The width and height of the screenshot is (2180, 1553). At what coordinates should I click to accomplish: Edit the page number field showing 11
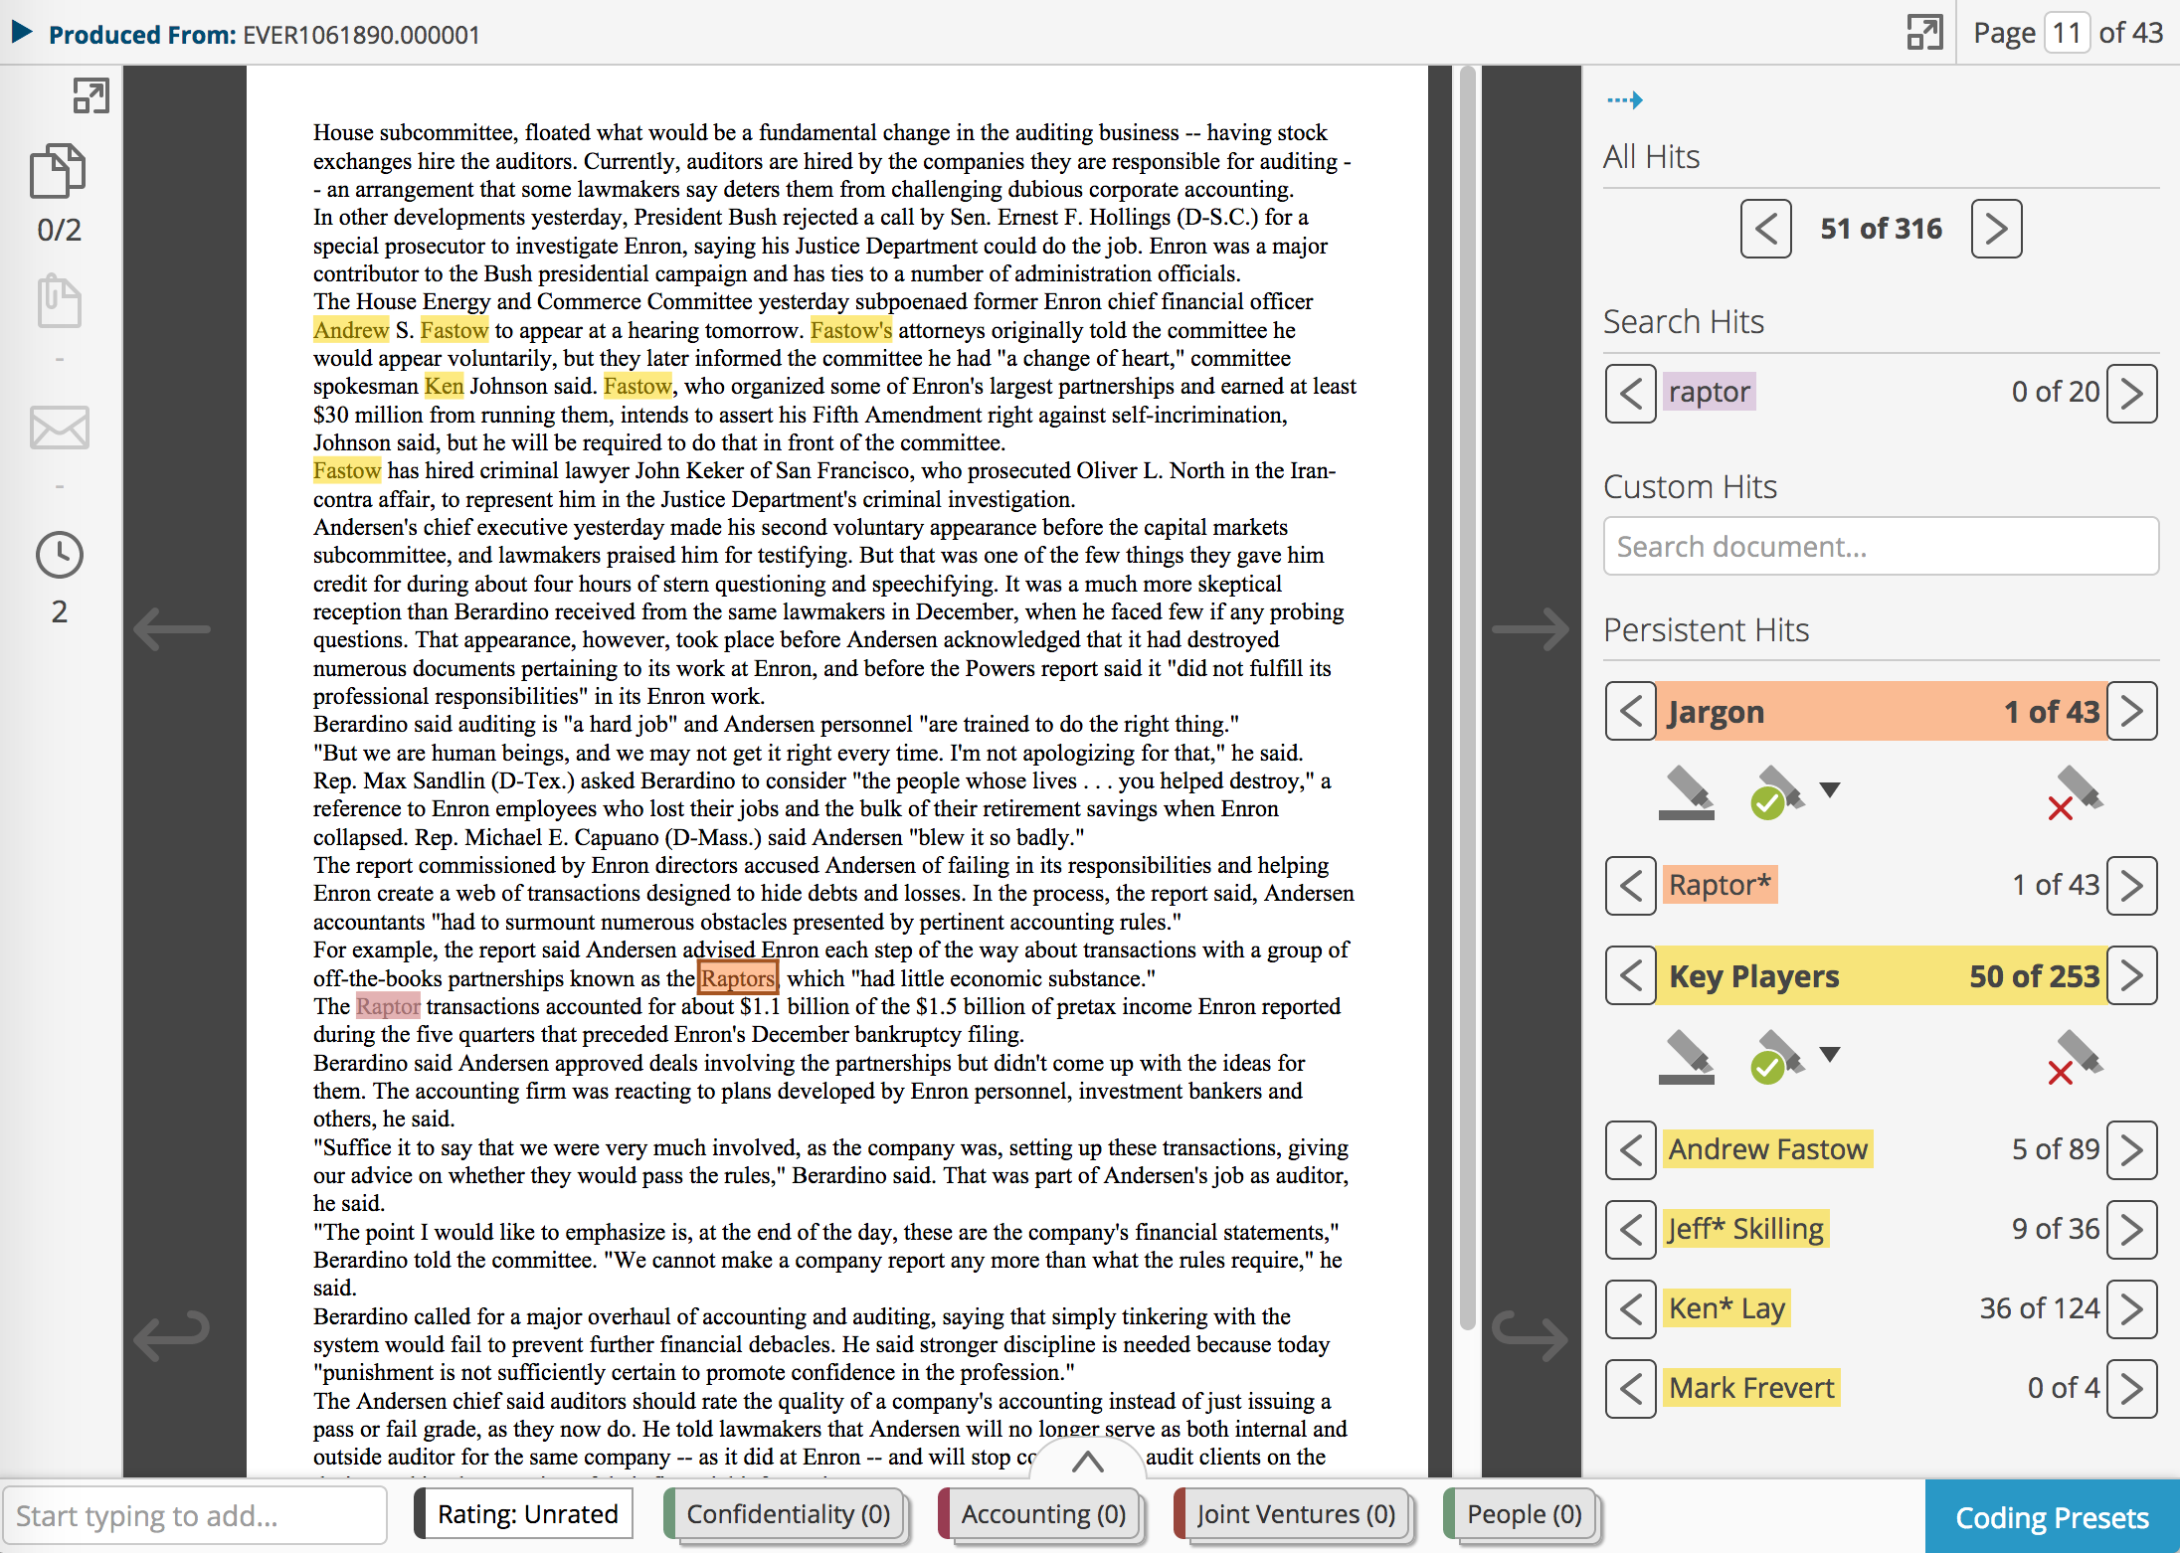point(2067,33)
